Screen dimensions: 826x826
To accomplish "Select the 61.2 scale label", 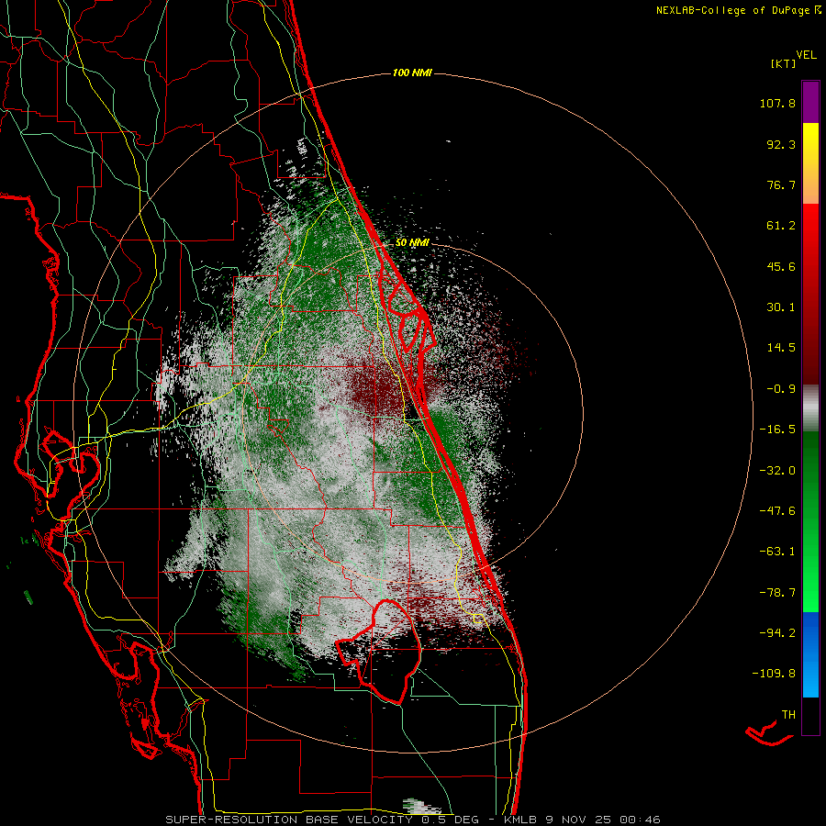I will (781, 226).
